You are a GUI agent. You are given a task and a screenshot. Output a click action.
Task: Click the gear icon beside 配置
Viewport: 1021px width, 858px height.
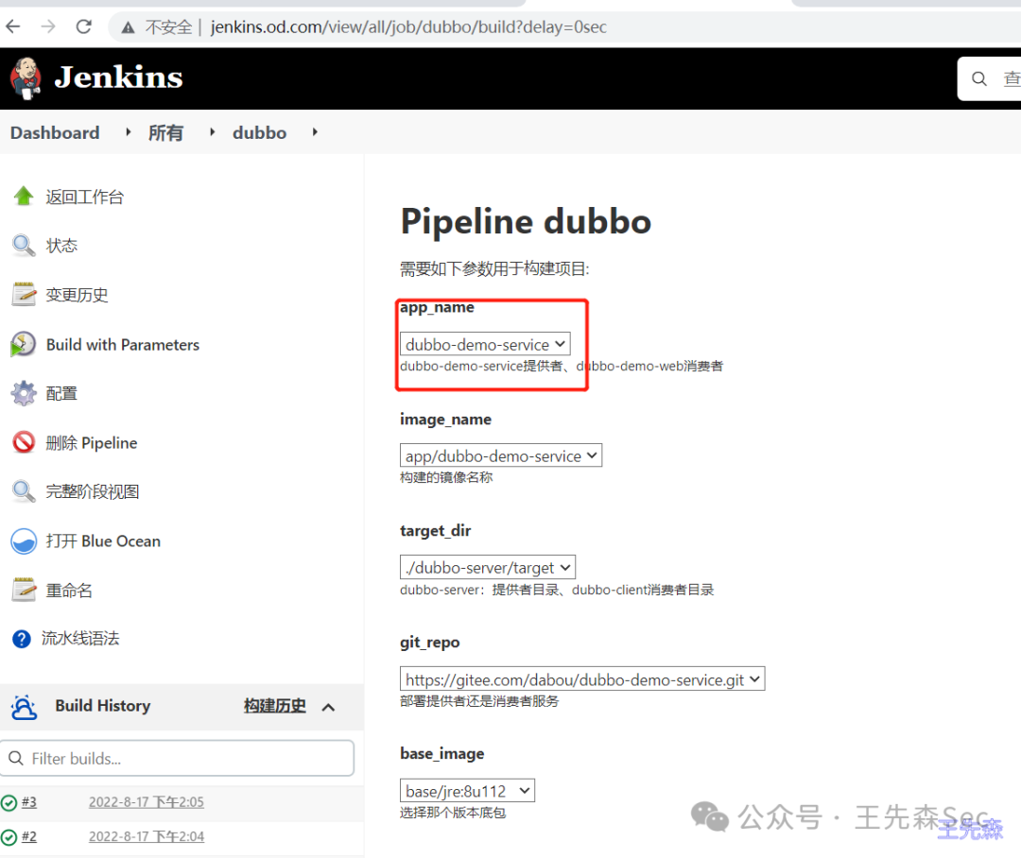click(x=24, y=393)
